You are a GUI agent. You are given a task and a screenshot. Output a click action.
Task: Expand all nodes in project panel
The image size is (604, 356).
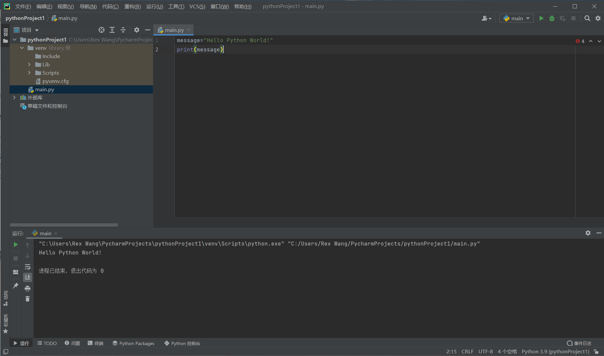coord(112,30)
